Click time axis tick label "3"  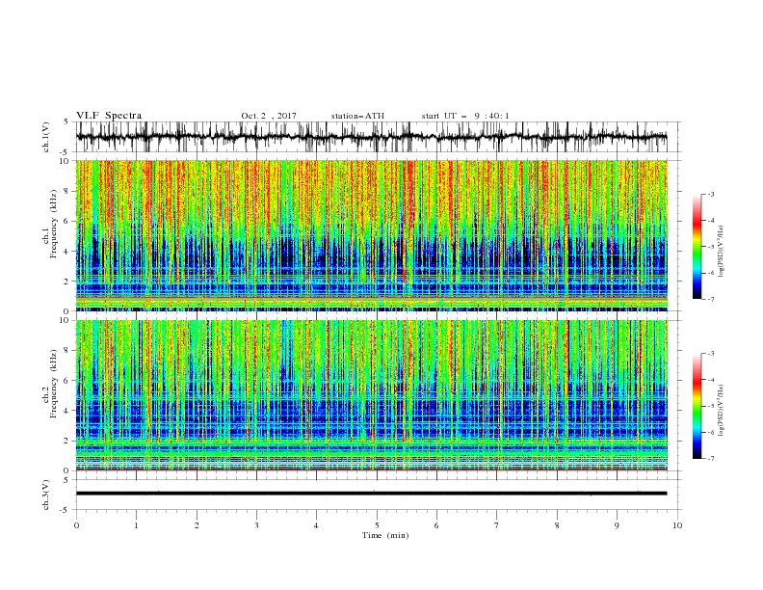tap(256, 525)
